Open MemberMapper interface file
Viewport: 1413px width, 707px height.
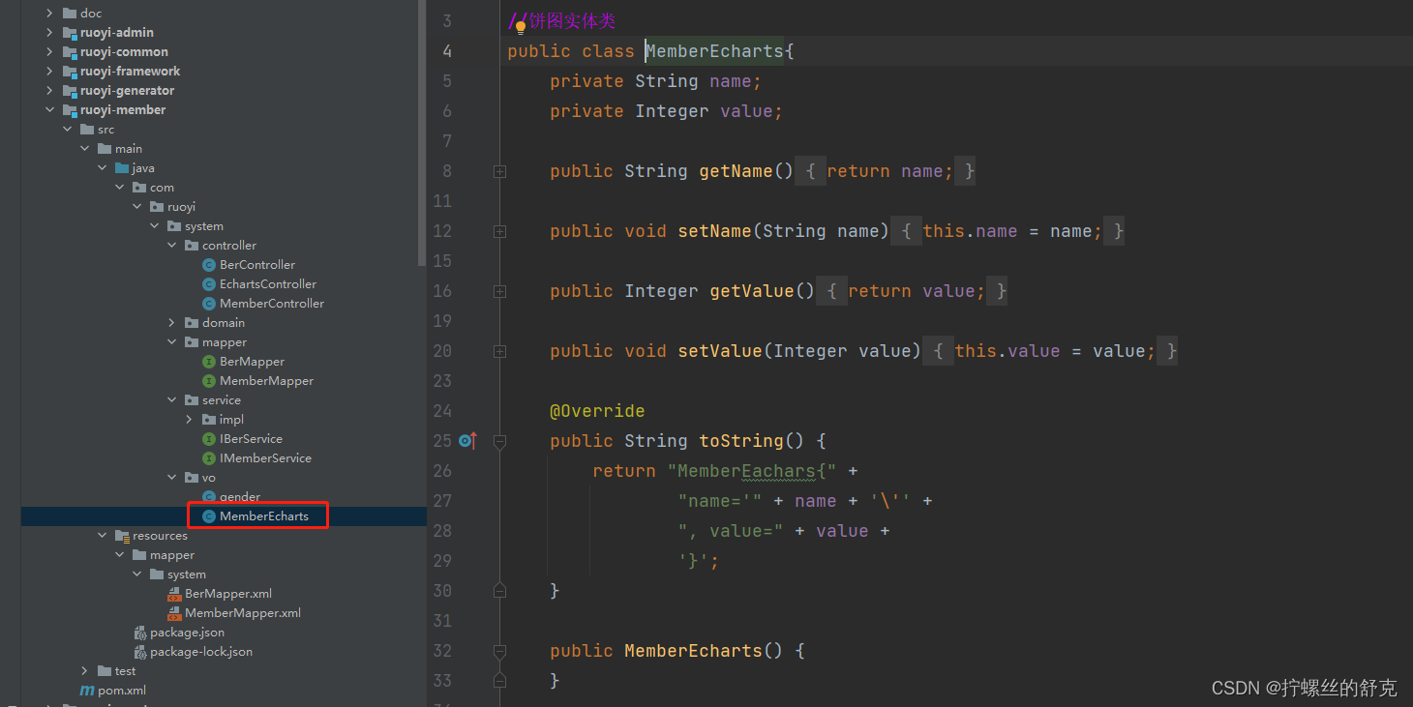tap(266, 381)
